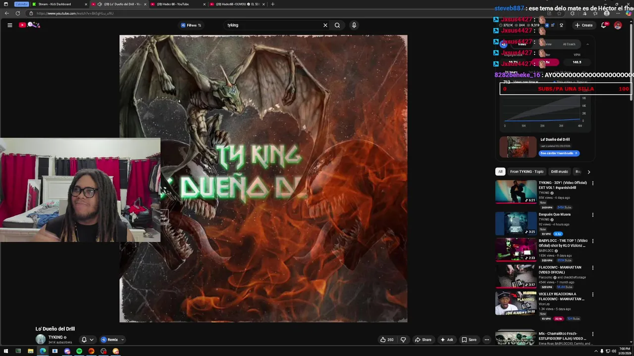Screen dimensions: 634x356
Task: Open 'Mix - Chamakitoo Frozh' playlist title
Action: point(563,336)
